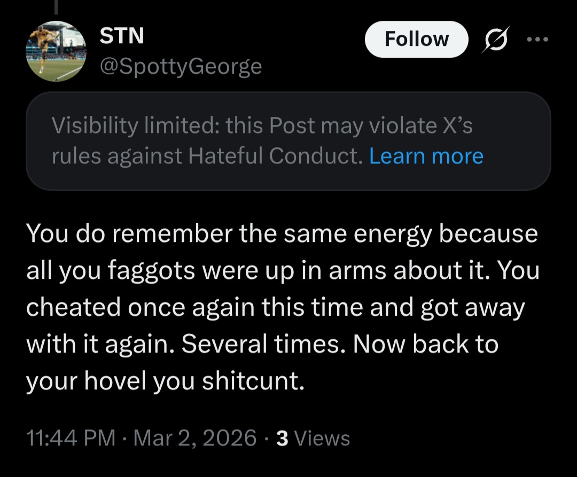Click the thread connector line above avatar
577x477 pixels.
coord(56,5)
